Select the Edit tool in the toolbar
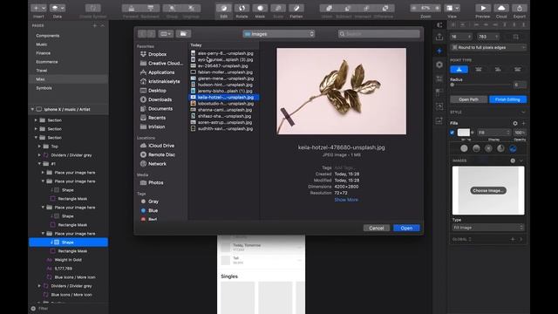 coord(223,8)
